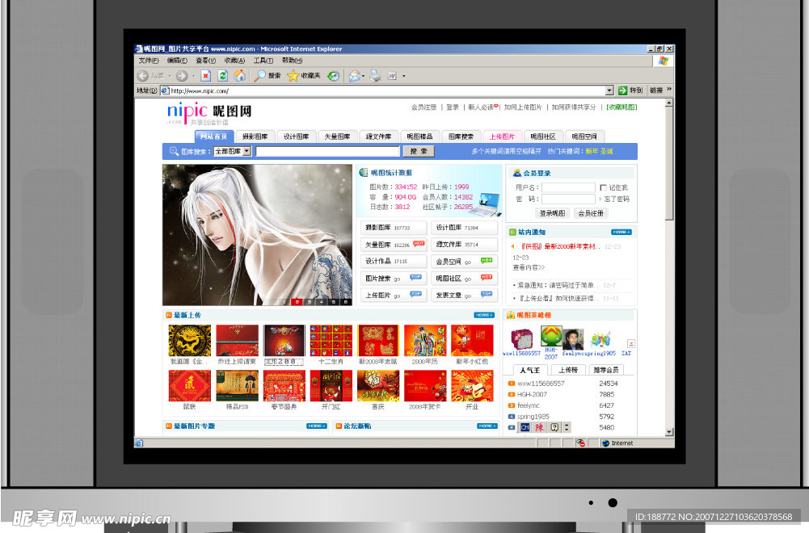Image resolution: width=809 pixels, height=533 pixels.
Task: Click the 昵图统计数据 heading icon
Action: (364, 173)
